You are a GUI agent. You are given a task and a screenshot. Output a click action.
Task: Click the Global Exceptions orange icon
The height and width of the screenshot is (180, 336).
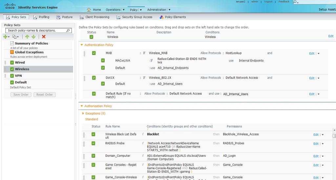[12, 52]
